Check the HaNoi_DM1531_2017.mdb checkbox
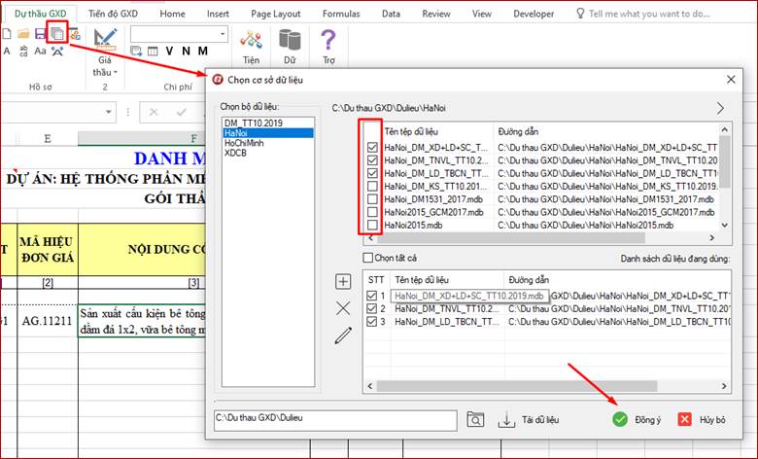758x459 pixels. coord(374,198)
